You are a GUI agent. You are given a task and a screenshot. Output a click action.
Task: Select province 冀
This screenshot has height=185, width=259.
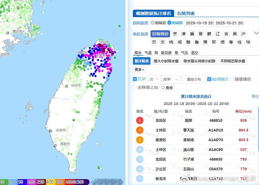192,34
